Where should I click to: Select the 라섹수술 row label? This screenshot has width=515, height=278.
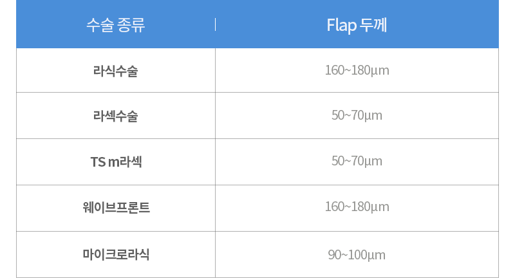tap(116, 116)
